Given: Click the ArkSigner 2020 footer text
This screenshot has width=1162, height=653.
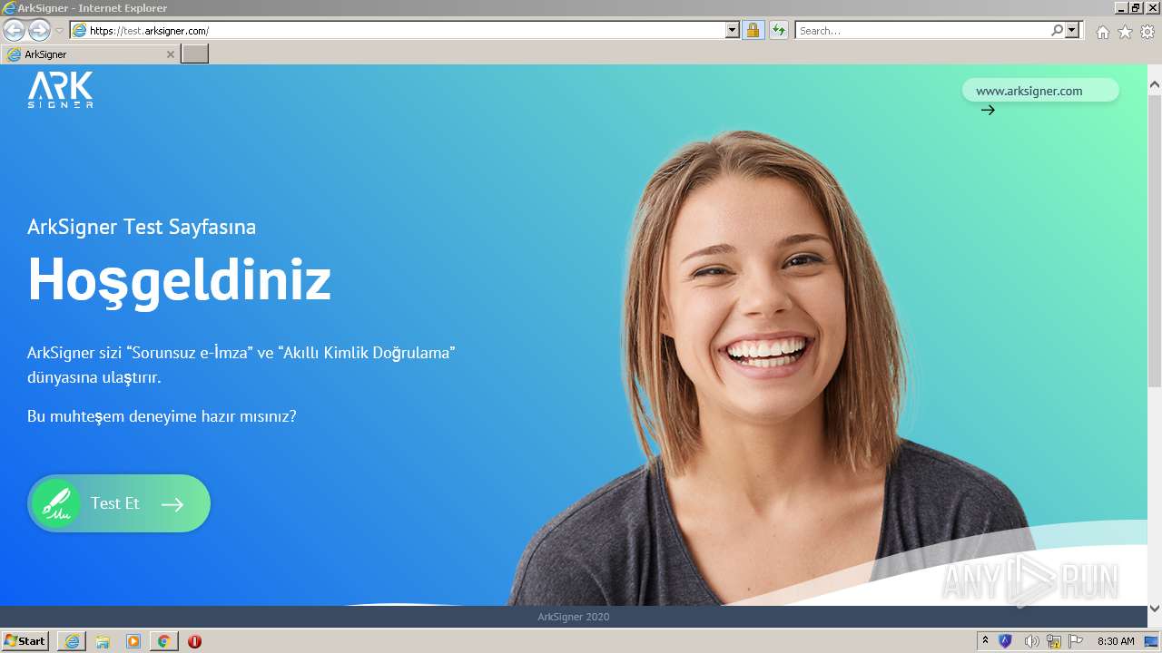Looking at the screenshot, I should point(574,617).
